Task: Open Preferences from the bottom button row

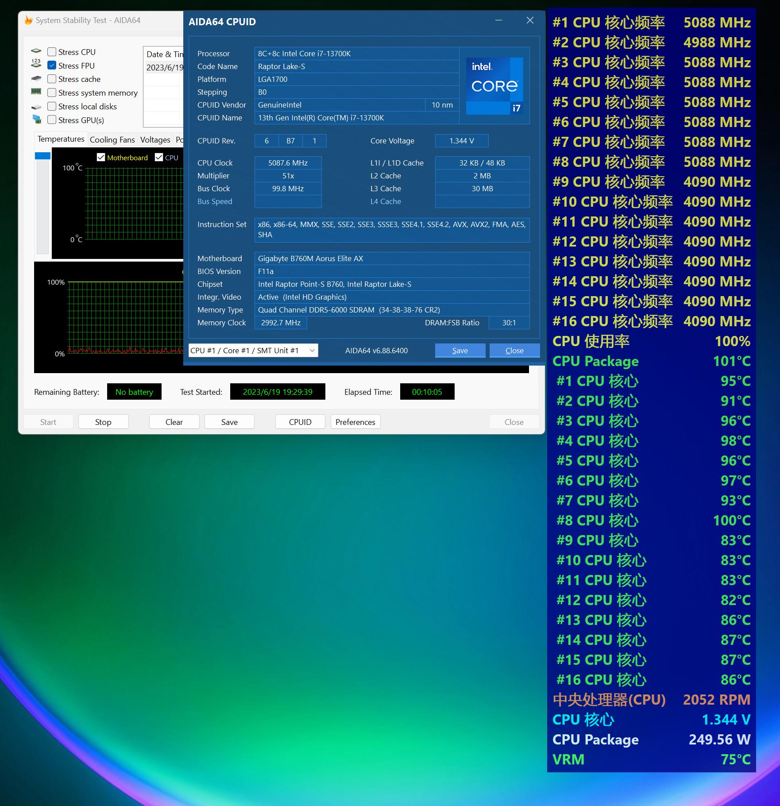Action: [355, 421]
